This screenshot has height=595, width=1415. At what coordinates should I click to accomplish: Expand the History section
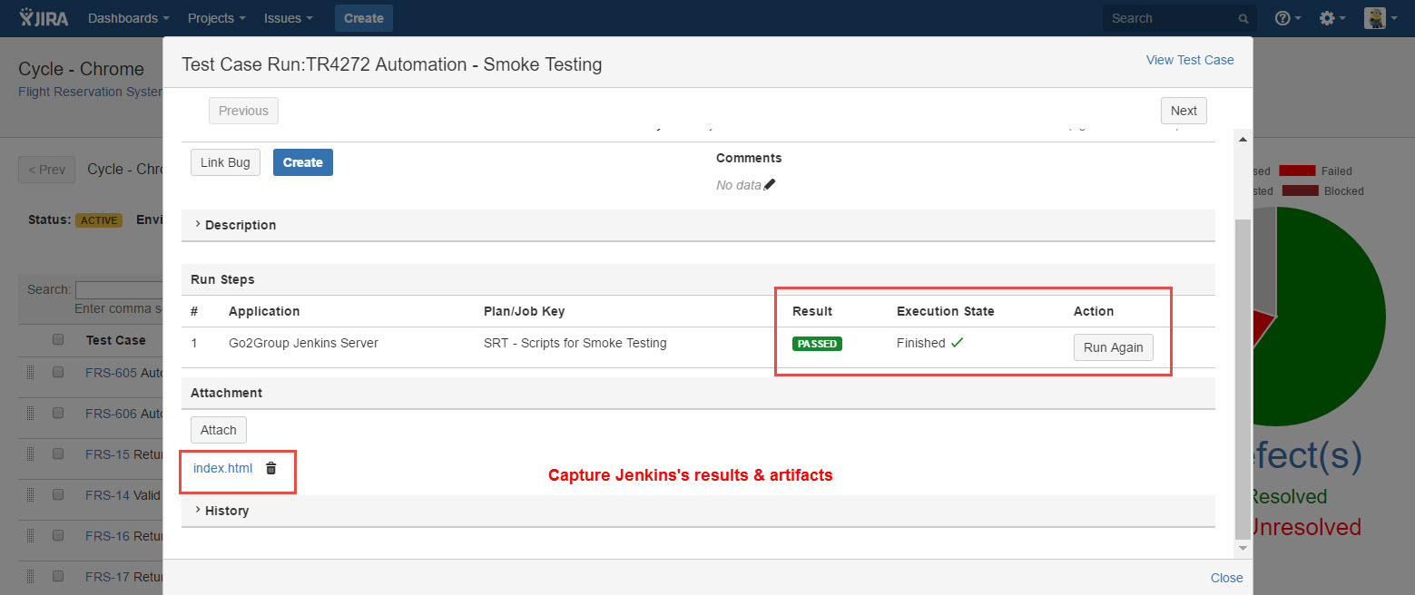pyautogui.click(x=226, y=511)
